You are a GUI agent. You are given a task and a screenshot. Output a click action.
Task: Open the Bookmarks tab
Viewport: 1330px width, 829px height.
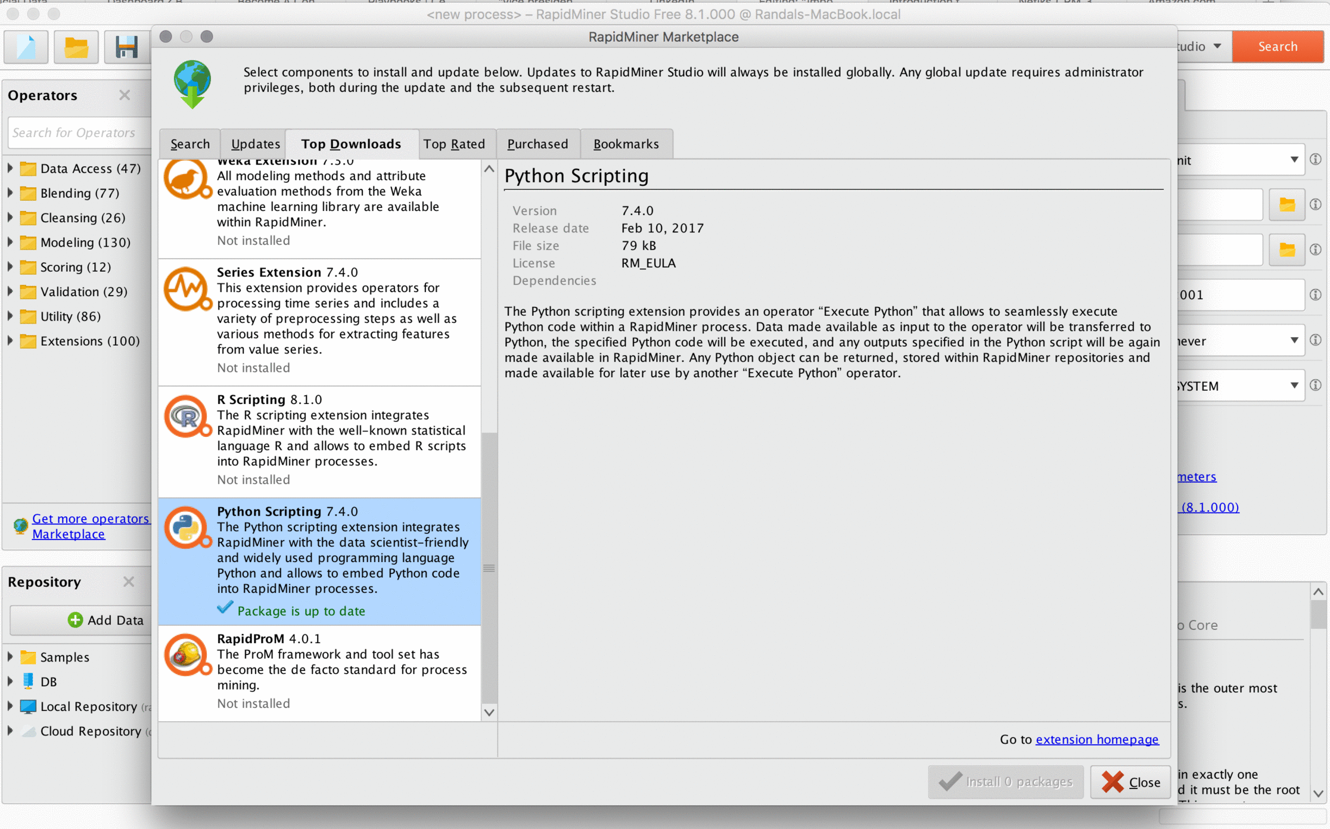(x=626, y=144)
